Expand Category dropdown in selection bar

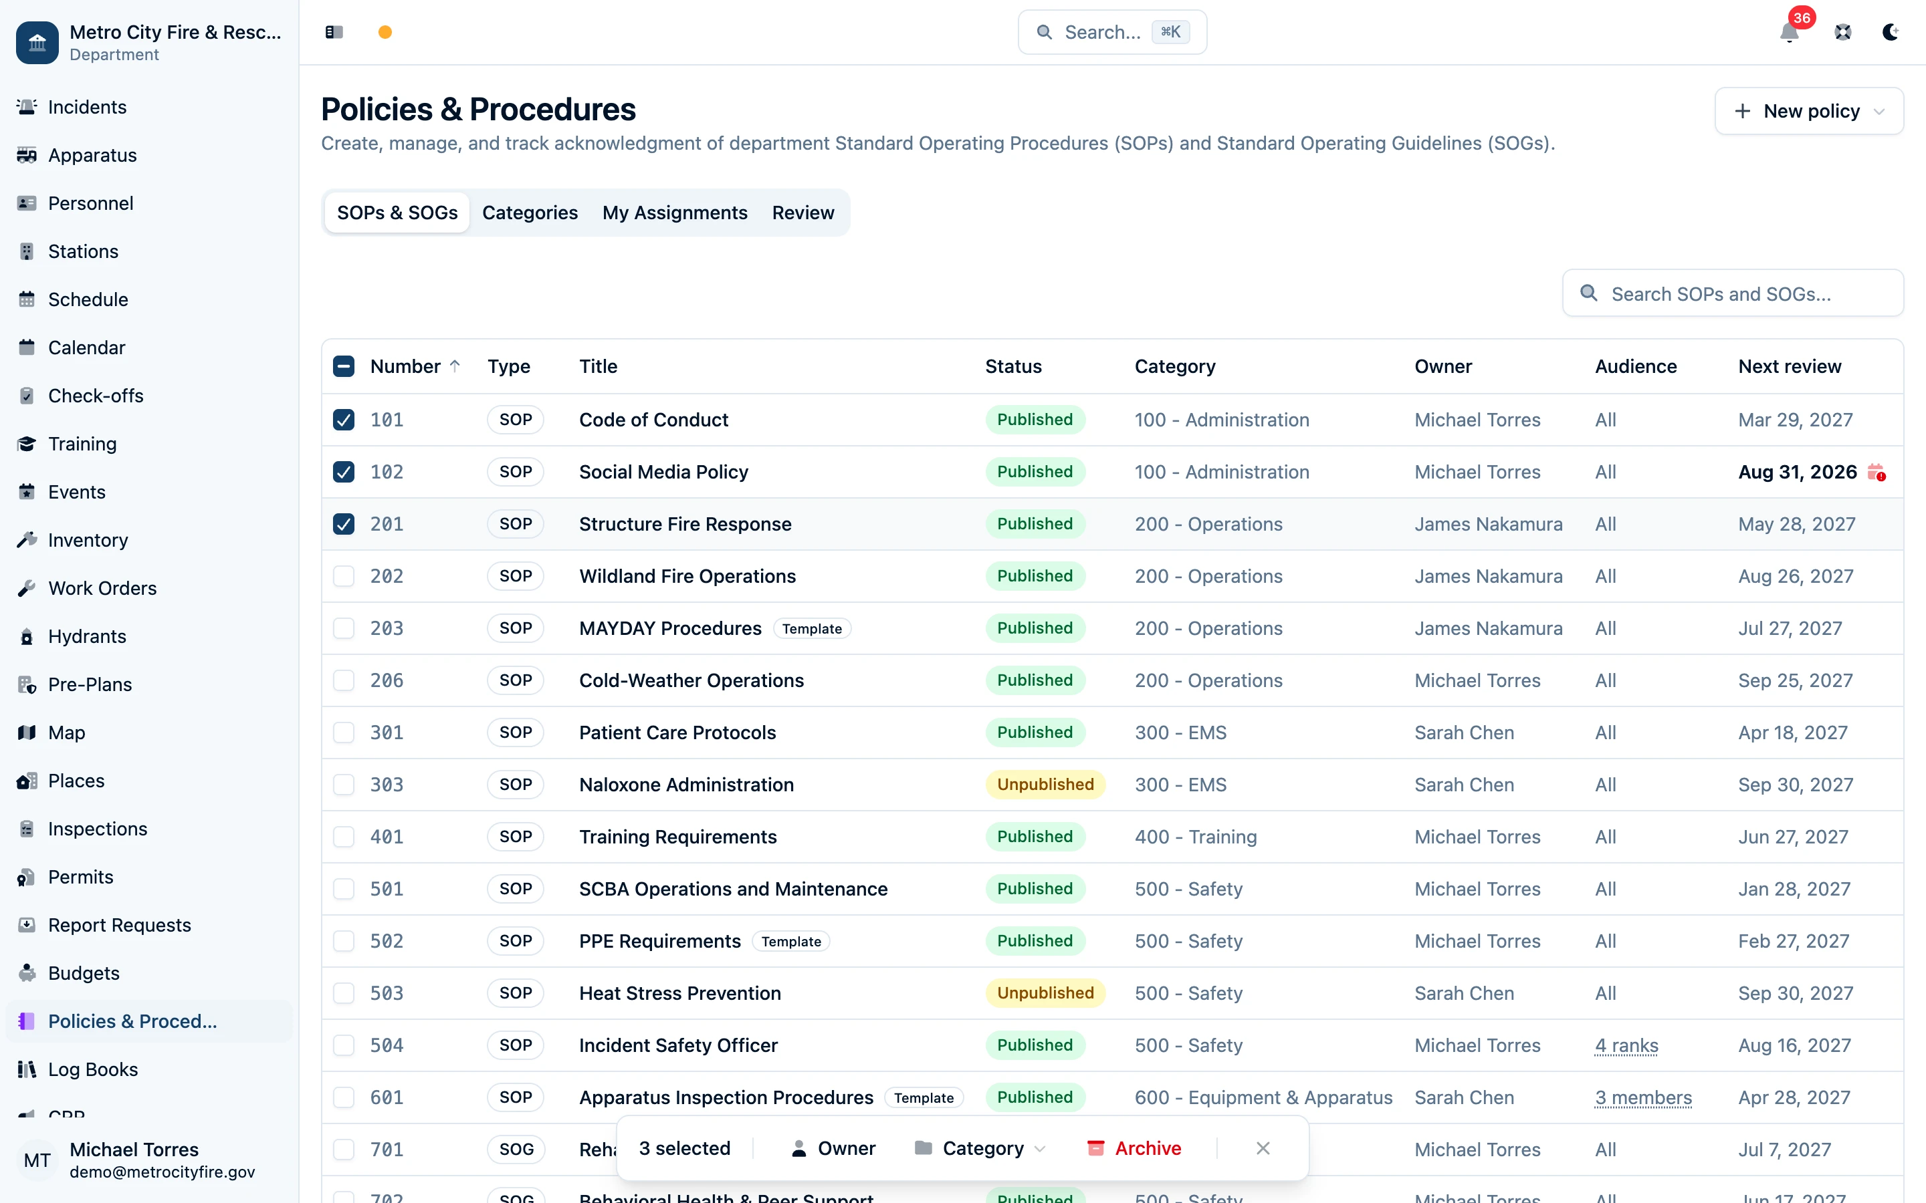click(980, 1148)
